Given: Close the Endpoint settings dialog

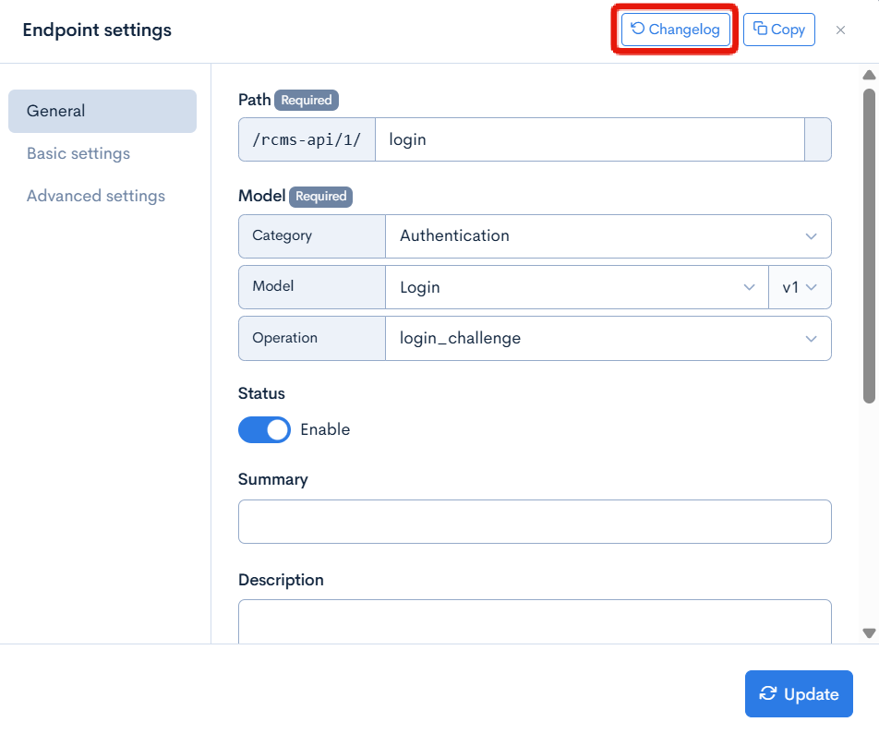Looking at the screenshot, I should click(x=840, y=30).
